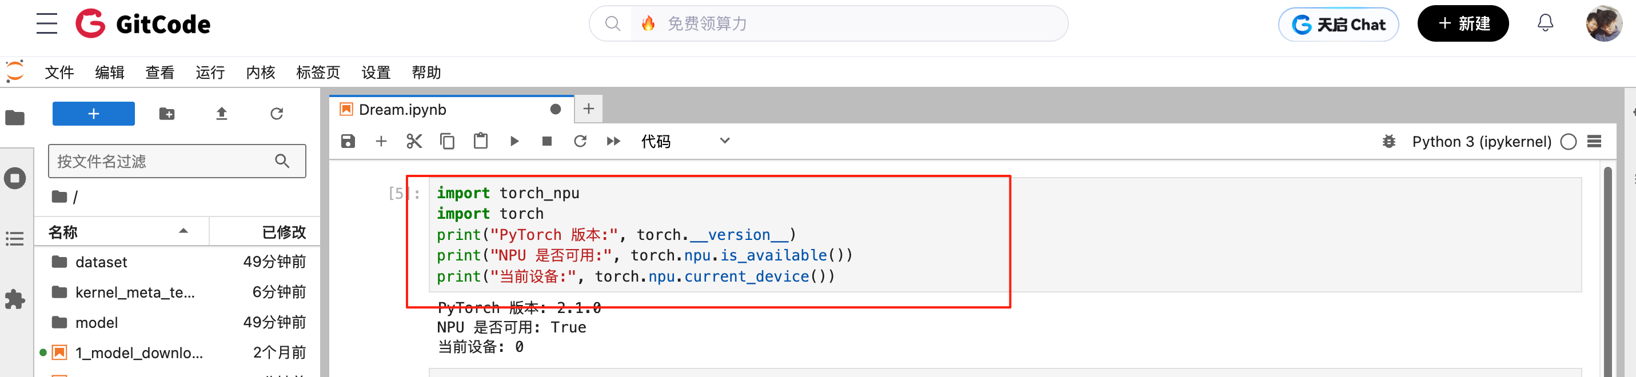Image resolution: width=1636 pixels, height=377 pixels.
Task: Restart kernel and run all cells
Action: [x=613, y=141]
